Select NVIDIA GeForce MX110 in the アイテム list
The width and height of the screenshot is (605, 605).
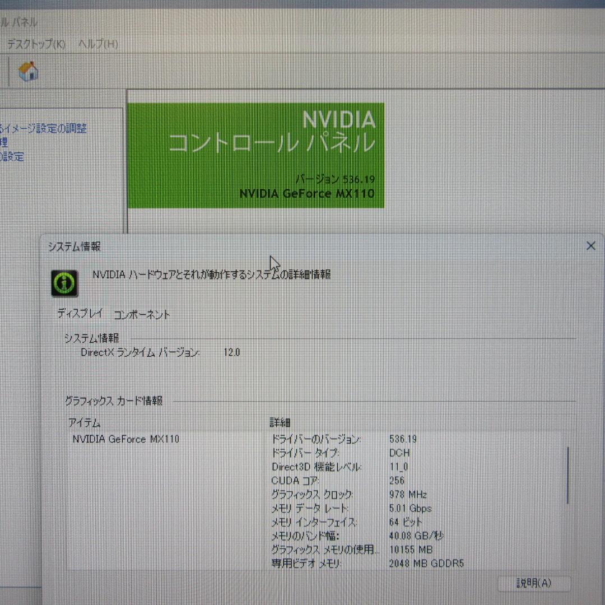coord(125,439)
